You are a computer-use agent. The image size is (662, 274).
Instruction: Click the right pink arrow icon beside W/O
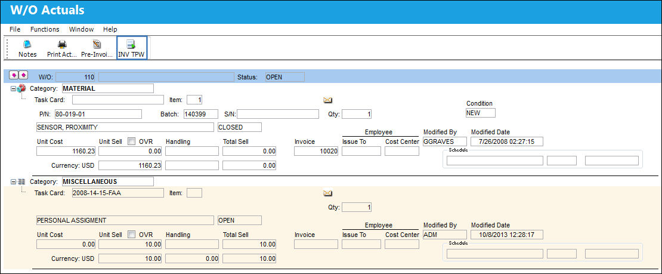click(23, 75)
